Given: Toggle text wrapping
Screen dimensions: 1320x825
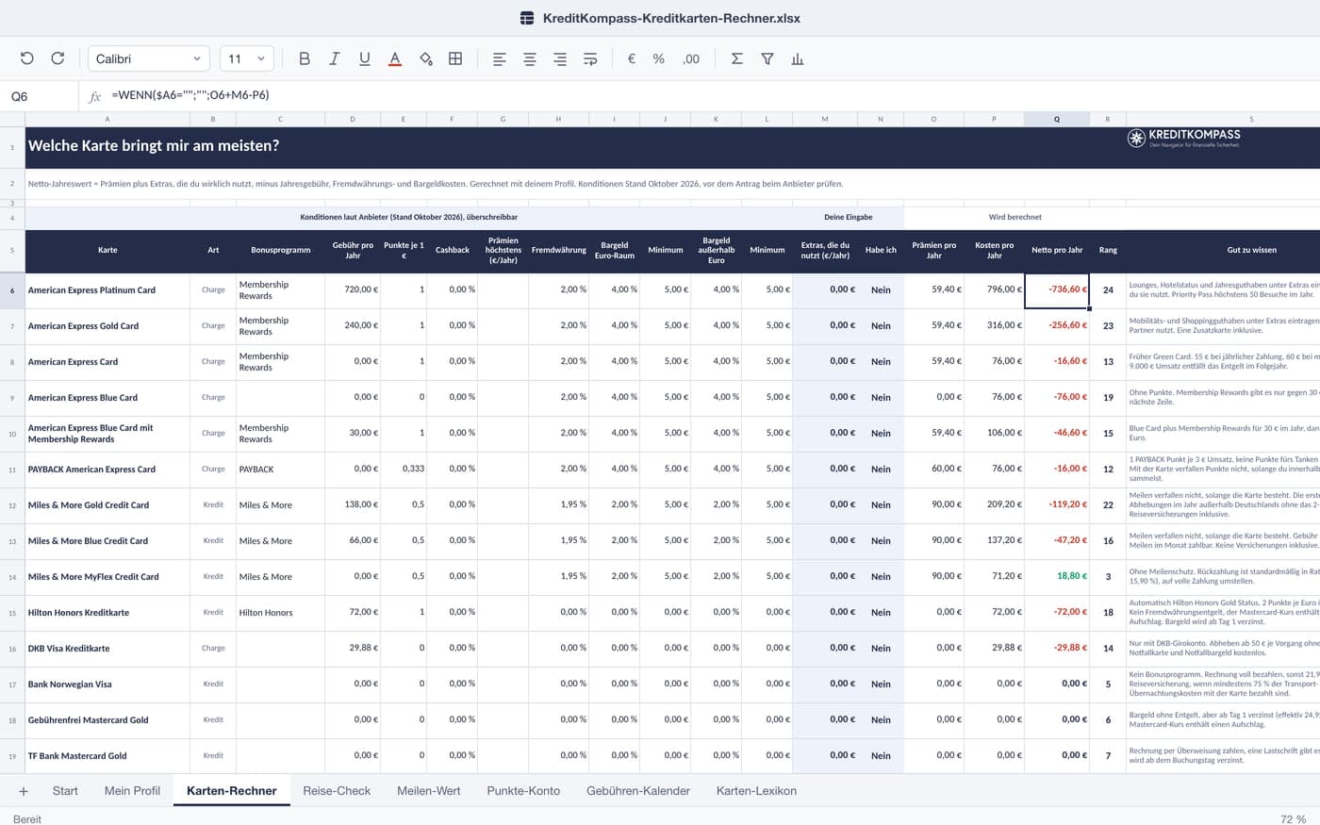Looking at the screenshot, I should (590, 58).
